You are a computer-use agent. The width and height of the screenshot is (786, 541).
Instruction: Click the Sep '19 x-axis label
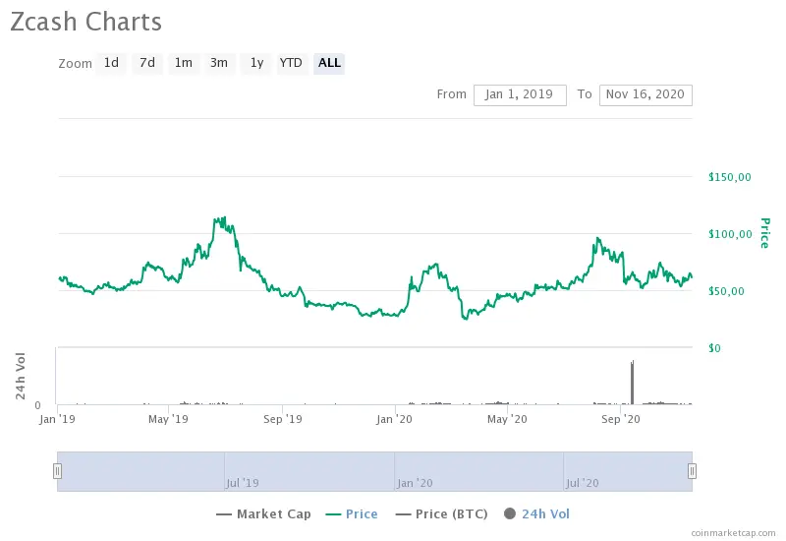[283, 419]
